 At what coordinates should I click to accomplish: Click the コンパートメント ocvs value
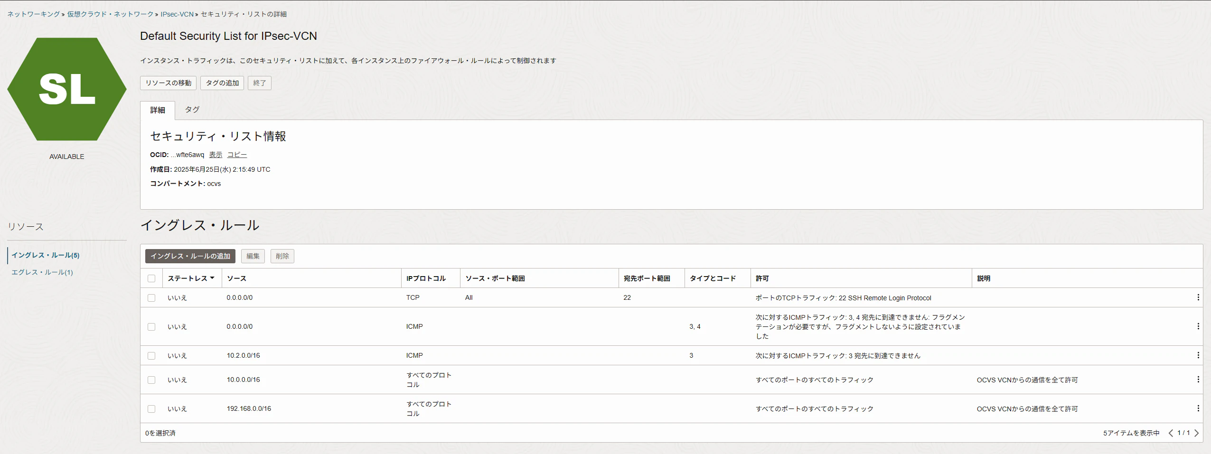[x=214, y=184]
